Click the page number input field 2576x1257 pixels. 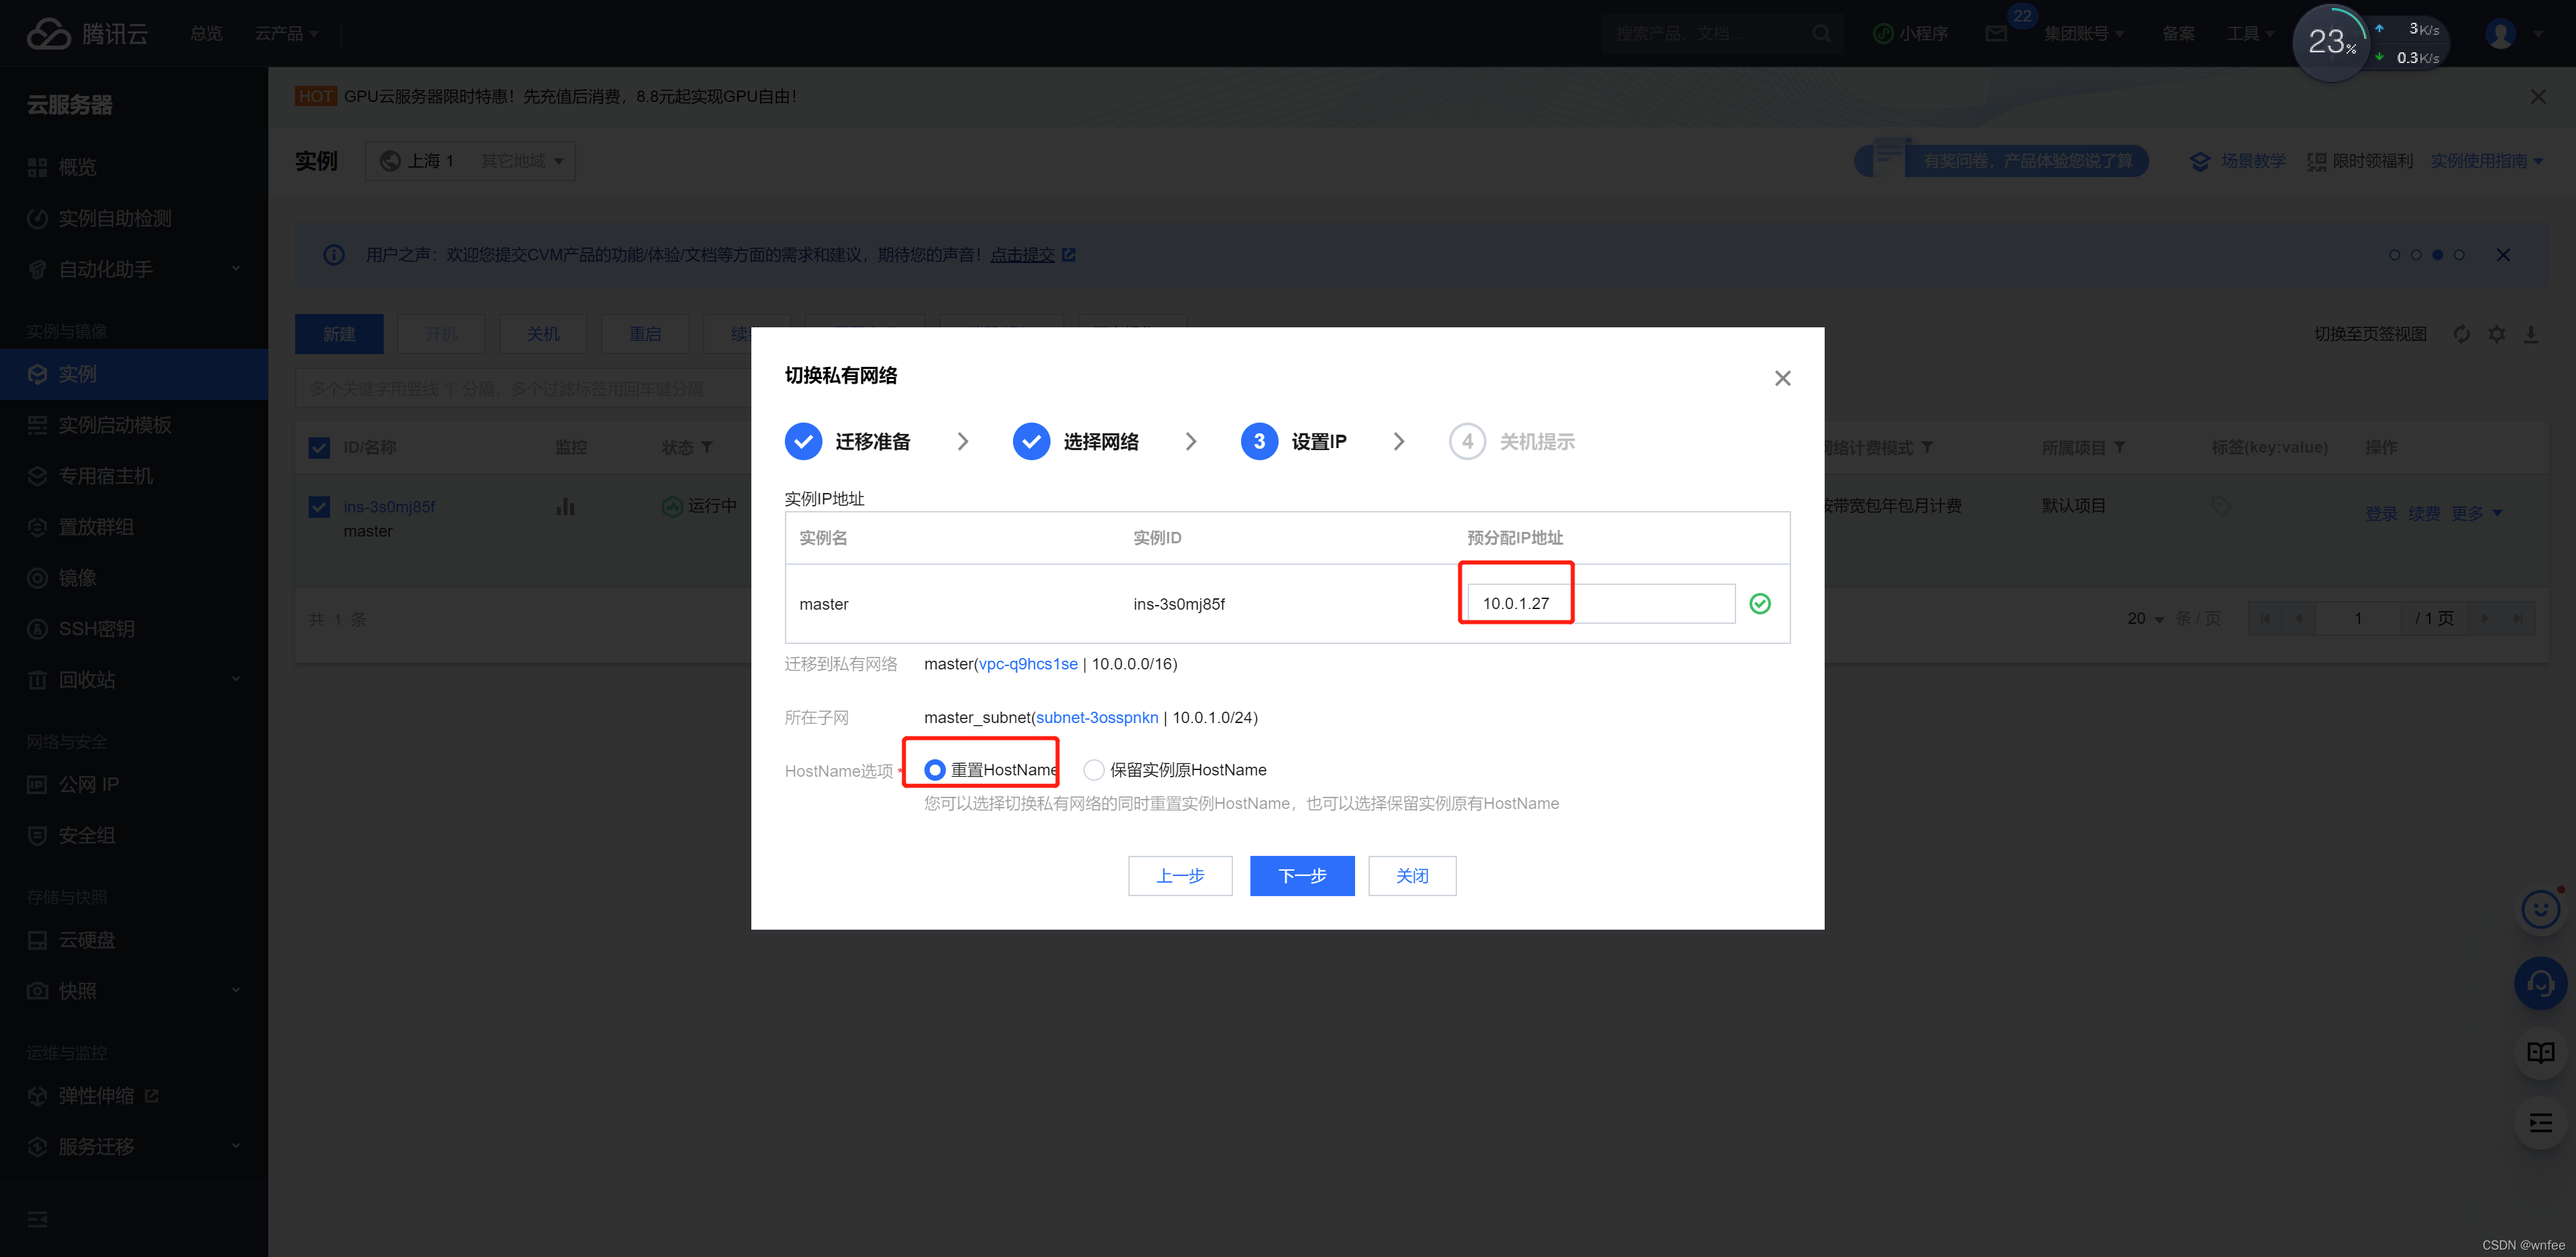2358,619
